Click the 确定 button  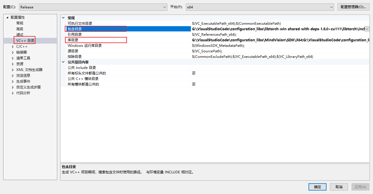tap(318, 187)
